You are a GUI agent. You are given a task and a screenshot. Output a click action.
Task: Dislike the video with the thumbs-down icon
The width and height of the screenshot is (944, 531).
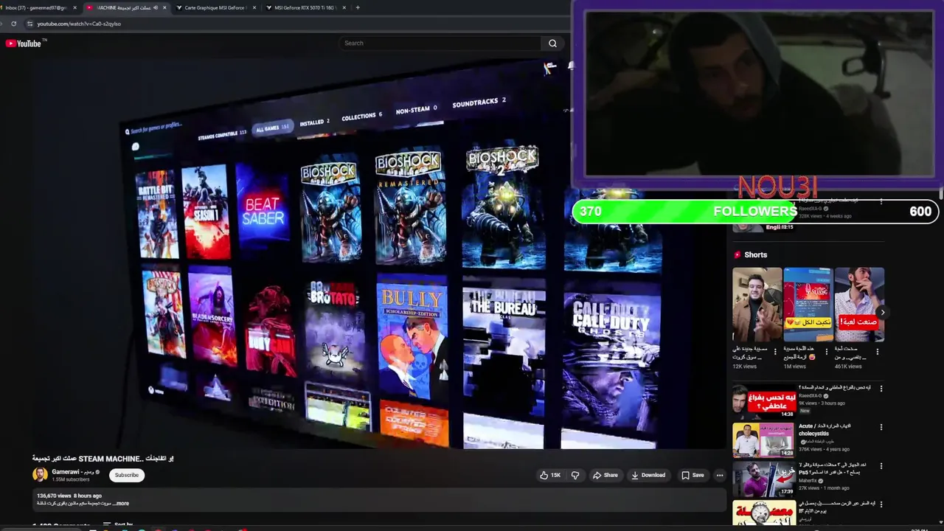(x=575, y=475)
